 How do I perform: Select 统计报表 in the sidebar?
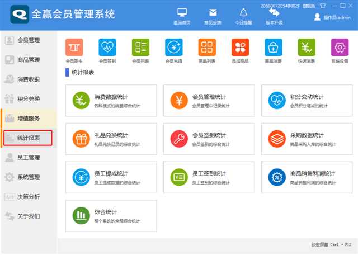pos(28,138)
